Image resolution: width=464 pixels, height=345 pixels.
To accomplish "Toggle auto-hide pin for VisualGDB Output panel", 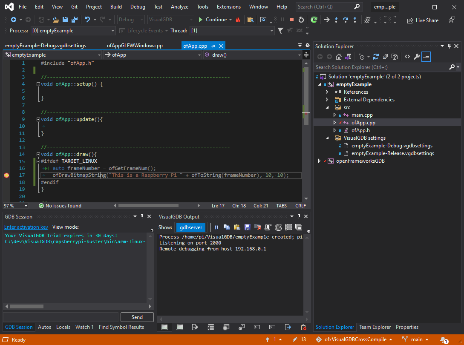I will tap(299, 216).
